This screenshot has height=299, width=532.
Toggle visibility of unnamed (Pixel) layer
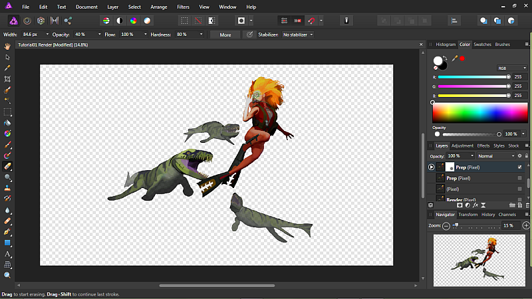[519, 189]
